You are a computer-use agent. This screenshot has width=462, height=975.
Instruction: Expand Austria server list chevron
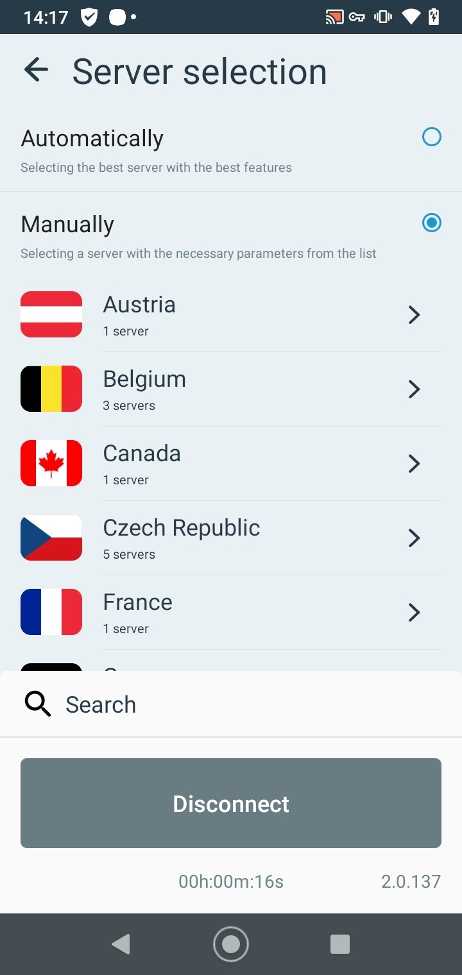click(x=415, y=314)
